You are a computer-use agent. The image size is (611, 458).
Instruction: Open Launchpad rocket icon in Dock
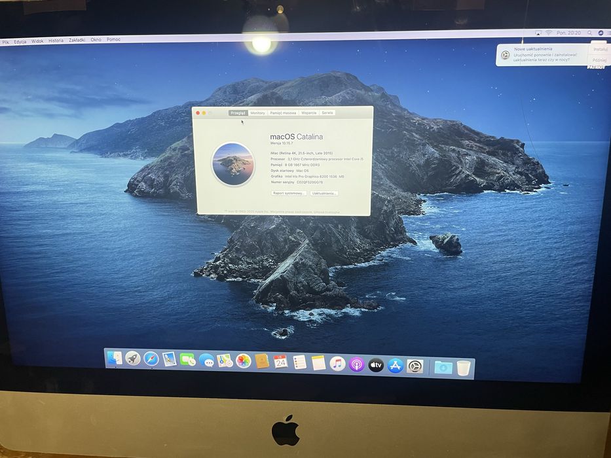133,359
